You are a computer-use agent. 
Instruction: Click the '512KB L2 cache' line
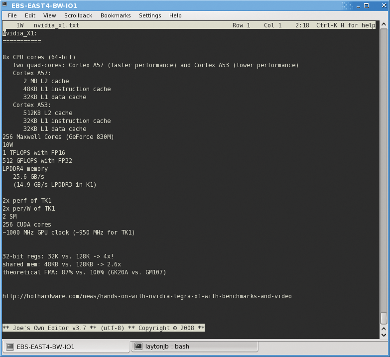[x=48, y=113]
